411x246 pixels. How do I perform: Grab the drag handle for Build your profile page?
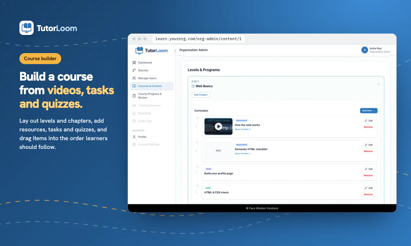[196, 172]
